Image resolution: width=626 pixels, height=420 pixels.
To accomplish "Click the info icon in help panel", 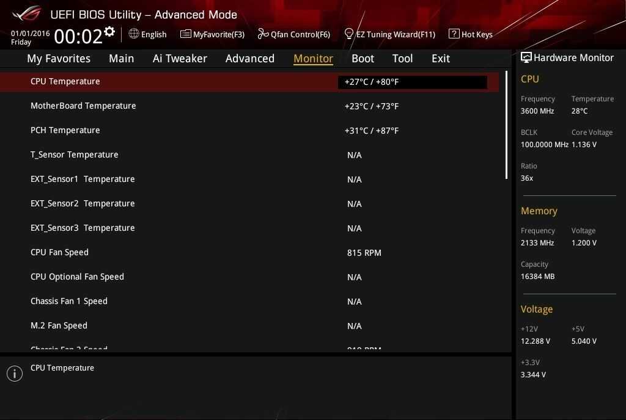I will click(15, 374).
